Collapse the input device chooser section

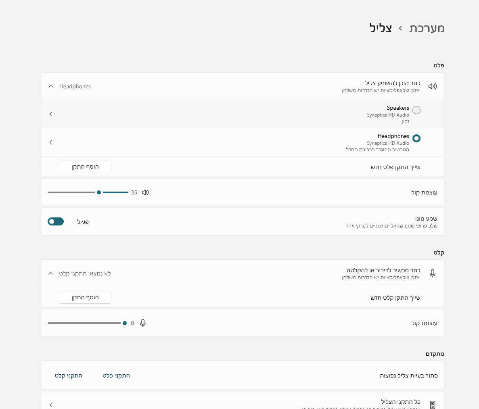click(51, 273)
